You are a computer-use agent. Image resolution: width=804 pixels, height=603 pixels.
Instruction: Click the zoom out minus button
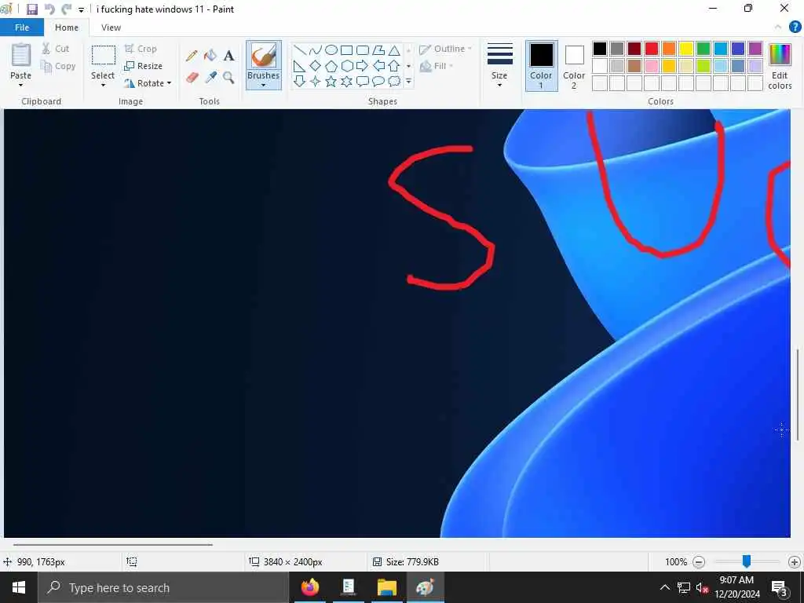click(698, 562)
